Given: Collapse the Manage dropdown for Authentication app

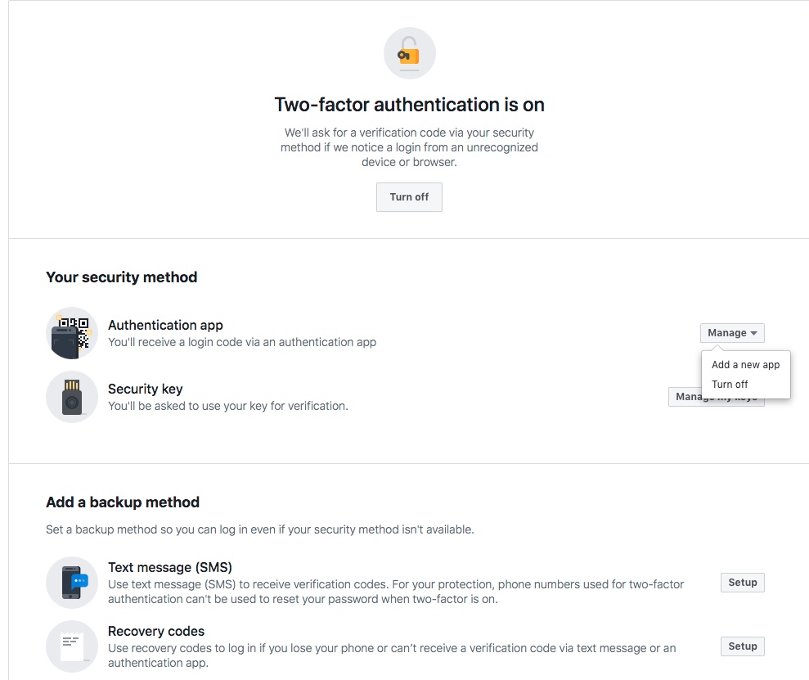Looking at the screenshot, I should [x=732, y=333].
